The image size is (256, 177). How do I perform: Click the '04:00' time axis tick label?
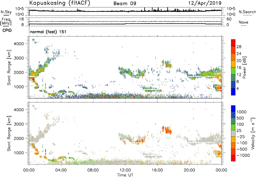point(61,170)
